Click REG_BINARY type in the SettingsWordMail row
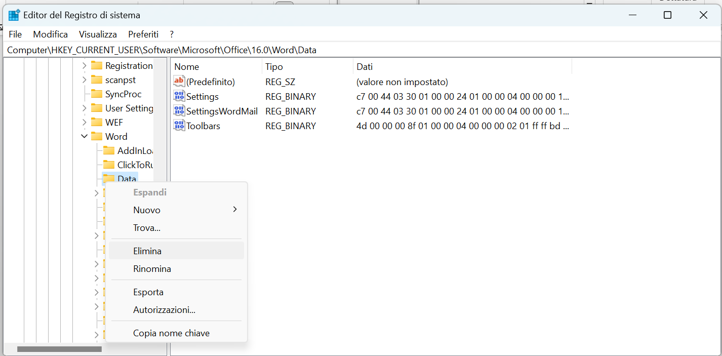 click(291, 111)
